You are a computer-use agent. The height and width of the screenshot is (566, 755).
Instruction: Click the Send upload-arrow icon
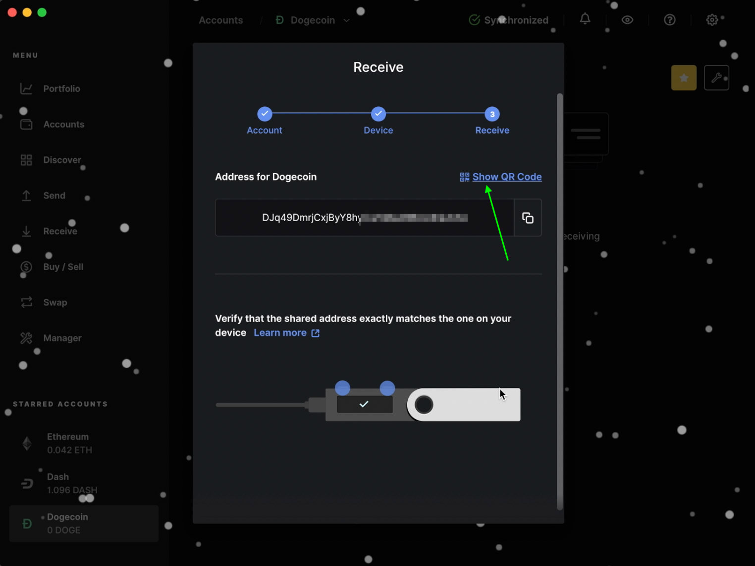point(26,196)
